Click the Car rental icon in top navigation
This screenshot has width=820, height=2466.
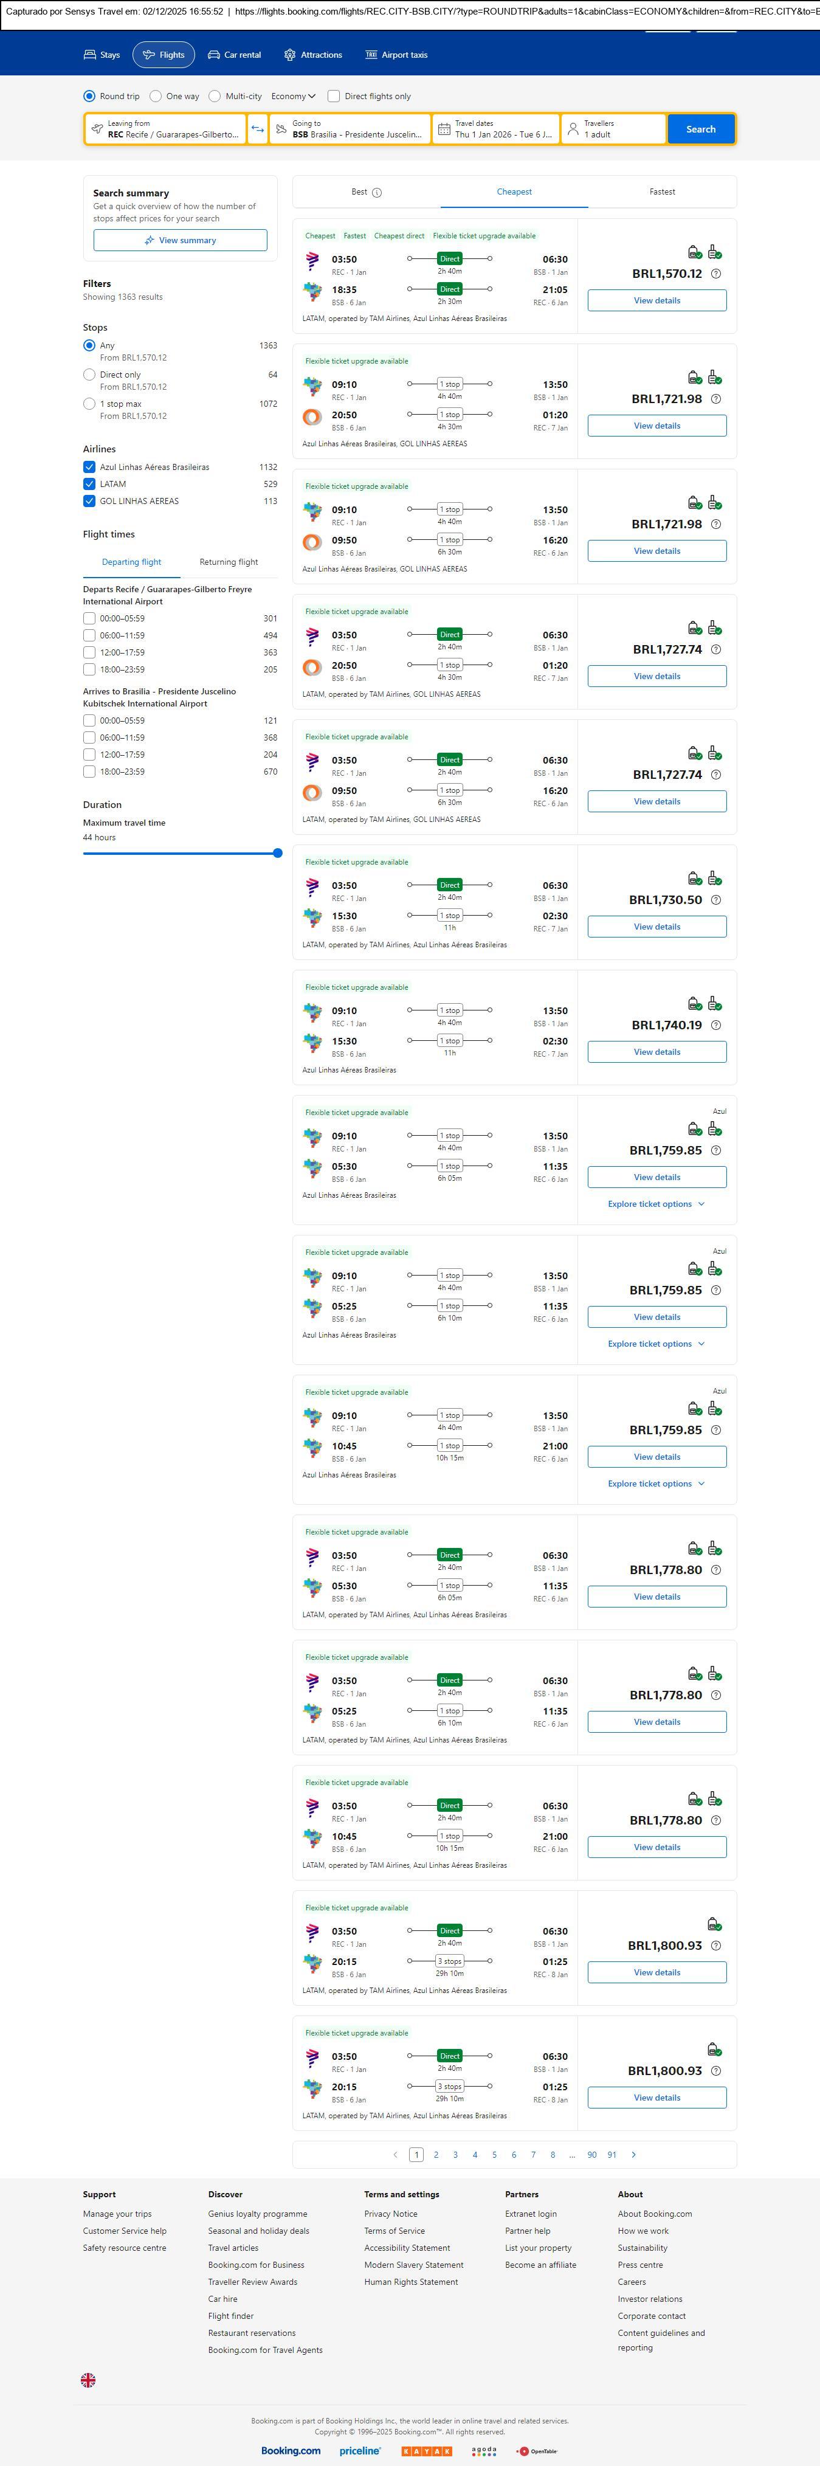click(x=215, y=55)
